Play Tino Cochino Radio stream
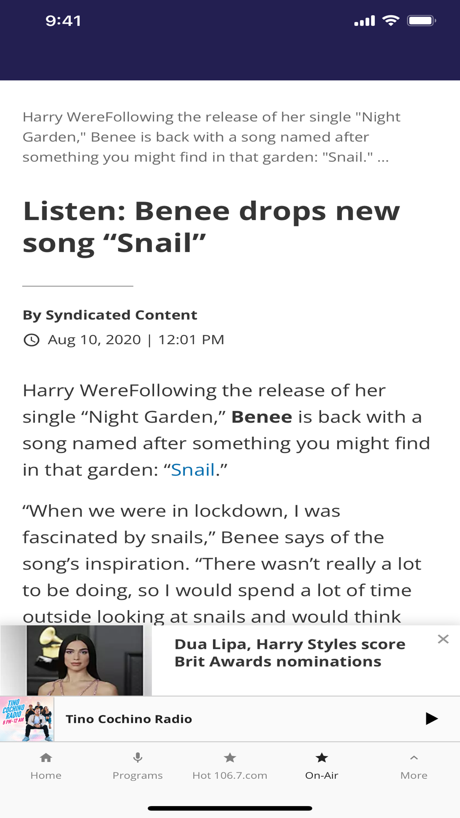Viewport: 460px width, 818px height. [431, 719]
